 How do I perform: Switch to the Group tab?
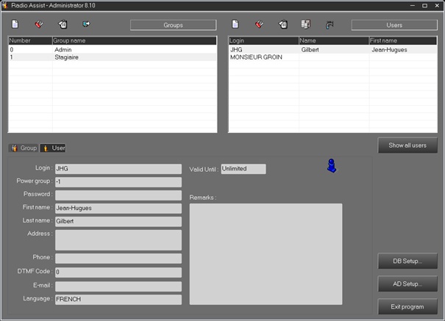tap(24, 148)
